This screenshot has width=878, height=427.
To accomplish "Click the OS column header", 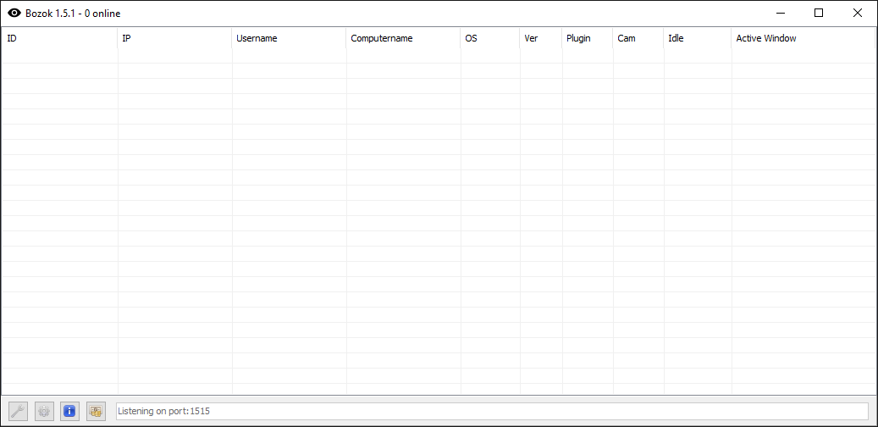I will coord(490,38).
